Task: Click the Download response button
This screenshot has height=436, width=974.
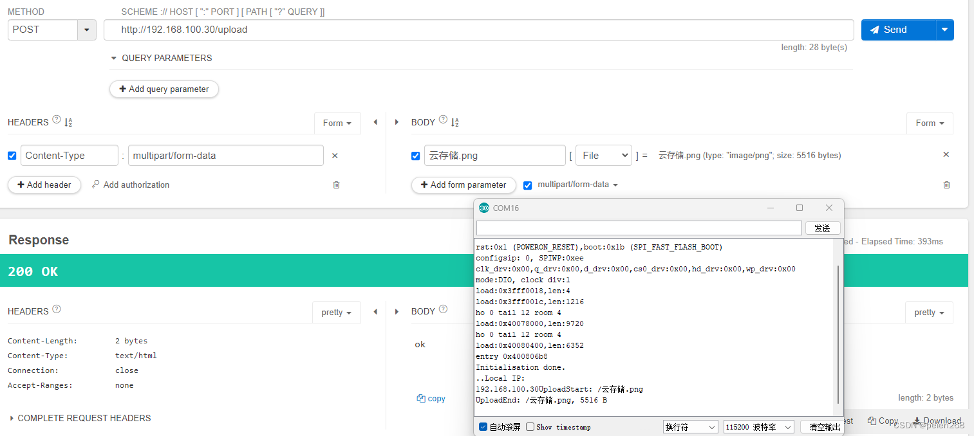Action: 937,421
